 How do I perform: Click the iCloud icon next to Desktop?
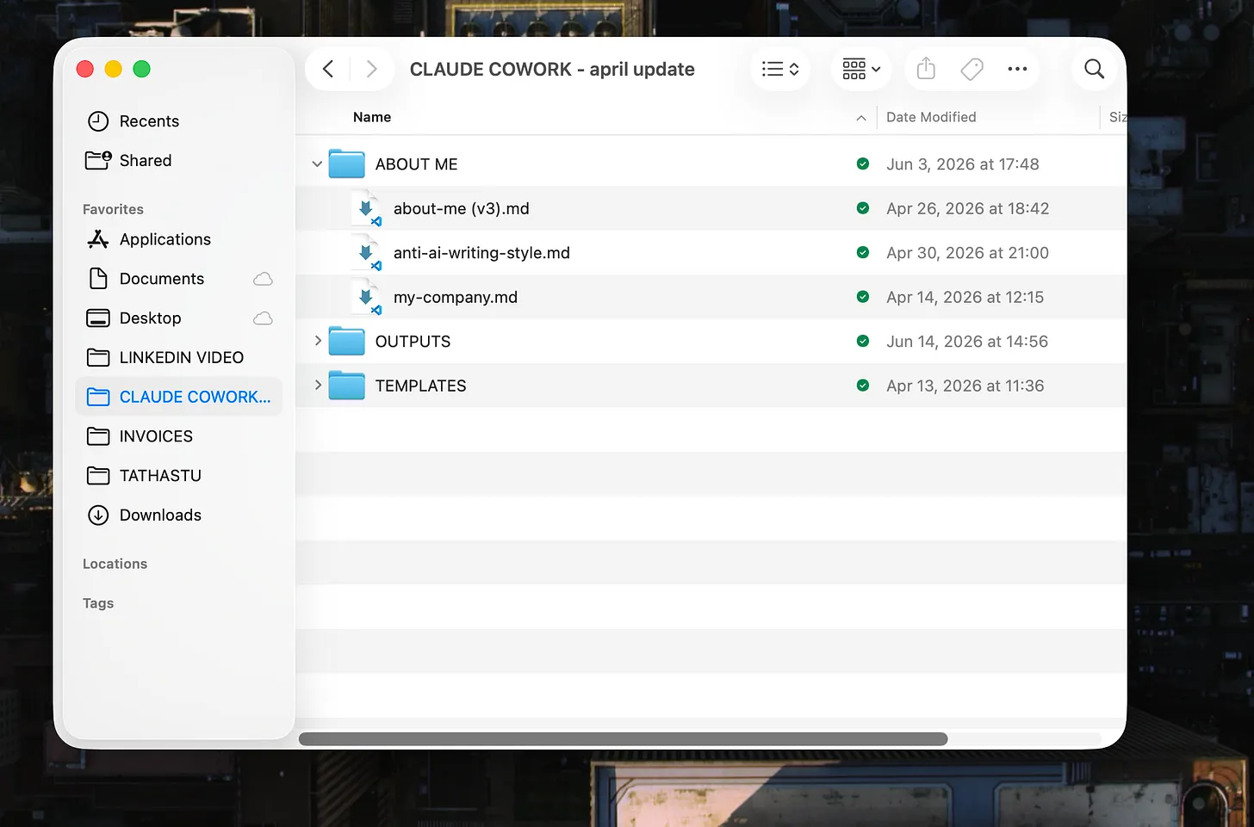263,318
